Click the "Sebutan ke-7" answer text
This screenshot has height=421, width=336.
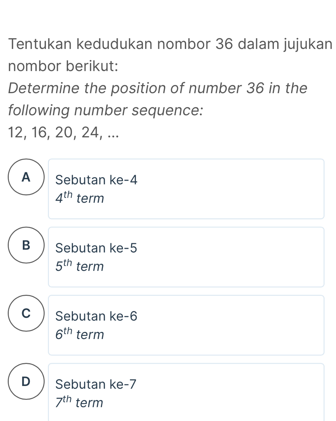click(x=96, y=384)
